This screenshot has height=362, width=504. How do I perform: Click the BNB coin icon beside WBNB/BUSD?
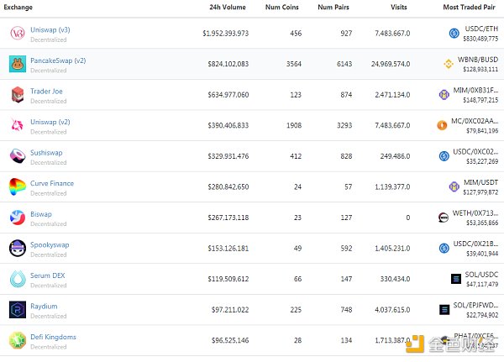[449, 64]
